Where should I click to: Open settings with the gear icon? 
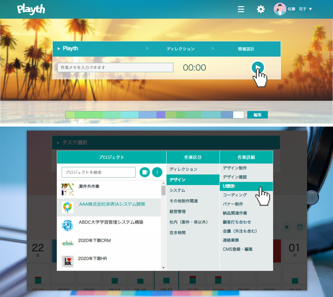point(261,9)
